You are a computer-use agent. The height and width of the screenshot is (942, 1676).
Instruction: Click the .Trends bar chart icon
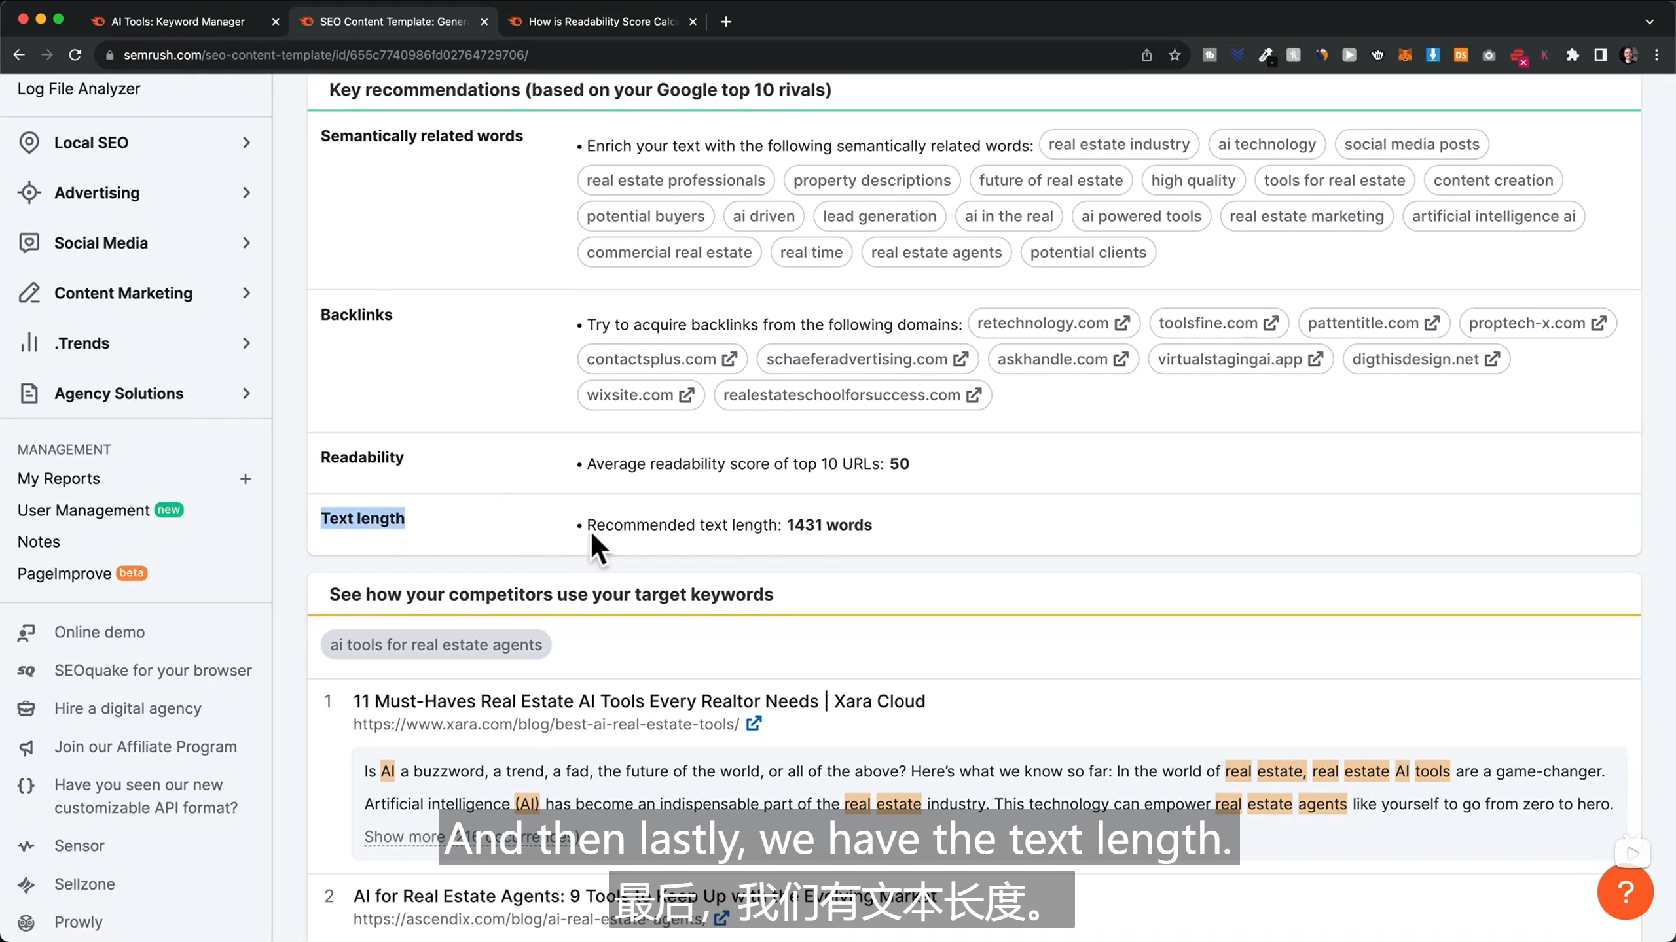click(x=29, y=343)
